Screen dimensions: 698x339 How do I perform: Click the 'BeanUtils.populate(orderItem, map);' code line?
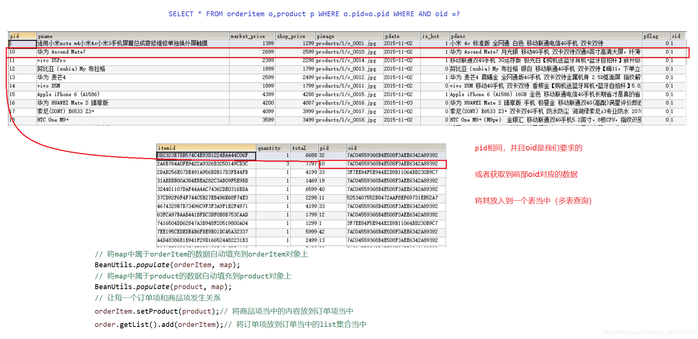click(167, 265)
